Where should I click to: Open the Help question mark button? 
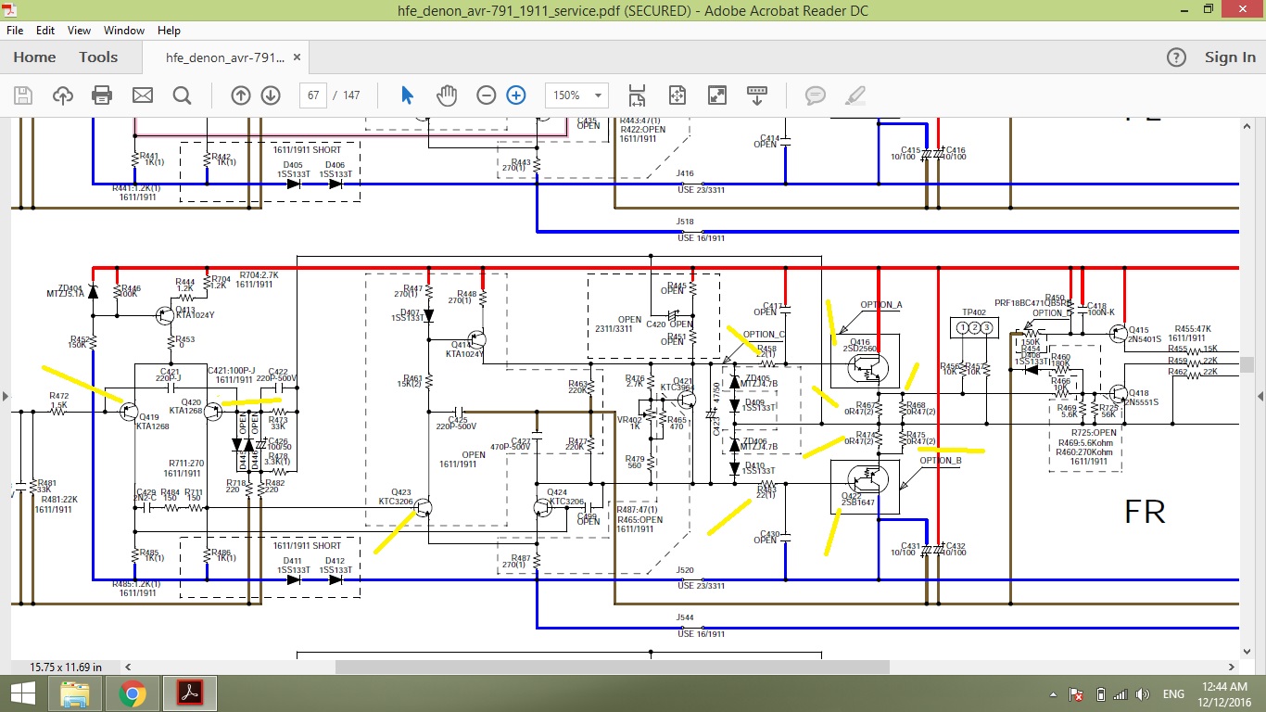tap(1176, 57)
